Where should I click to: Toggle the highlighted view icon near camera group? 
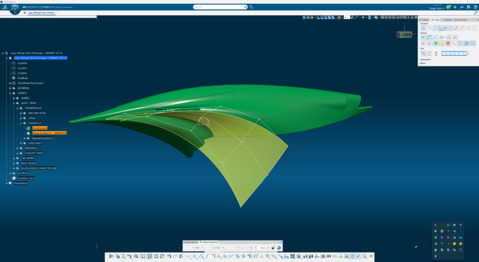(x=353, y=256)
